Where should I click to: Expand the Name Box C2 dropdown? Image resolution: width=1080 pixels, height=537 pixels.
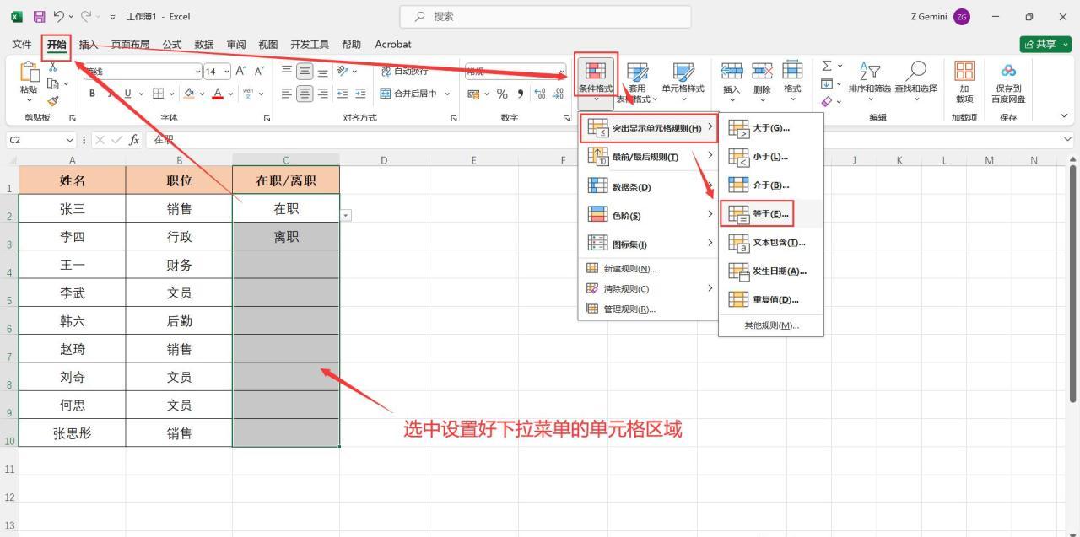pyautogui.click(x=69, y=140)
